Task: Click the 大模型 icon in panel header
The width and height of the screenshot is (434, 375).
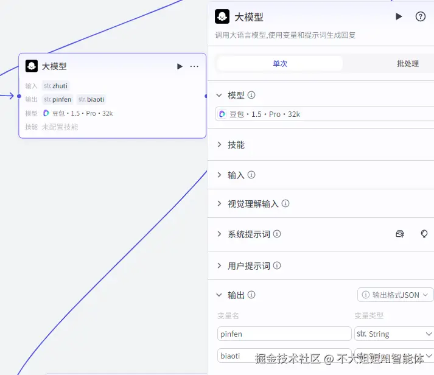Action: click(x=222, y=16)
